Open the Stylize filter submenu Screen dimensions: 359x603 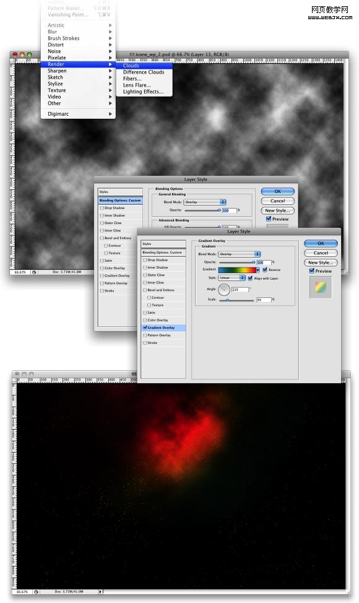[x=78, y=84]
